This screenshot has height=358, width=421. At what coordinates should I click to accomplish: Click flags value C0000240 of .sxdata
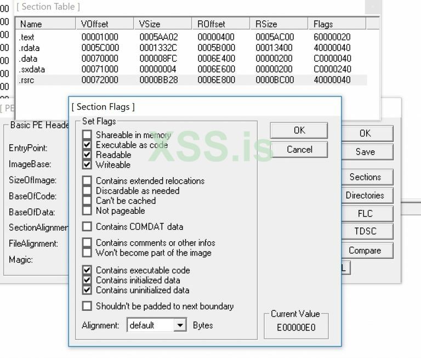click(x=332, y=69)
